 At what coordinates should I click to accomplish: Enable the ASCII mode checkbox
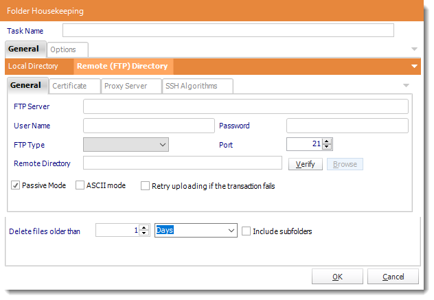tap(80, 185)
